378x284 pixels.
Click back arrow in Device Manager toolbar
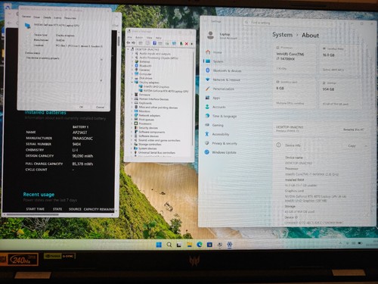coord(129,43)
